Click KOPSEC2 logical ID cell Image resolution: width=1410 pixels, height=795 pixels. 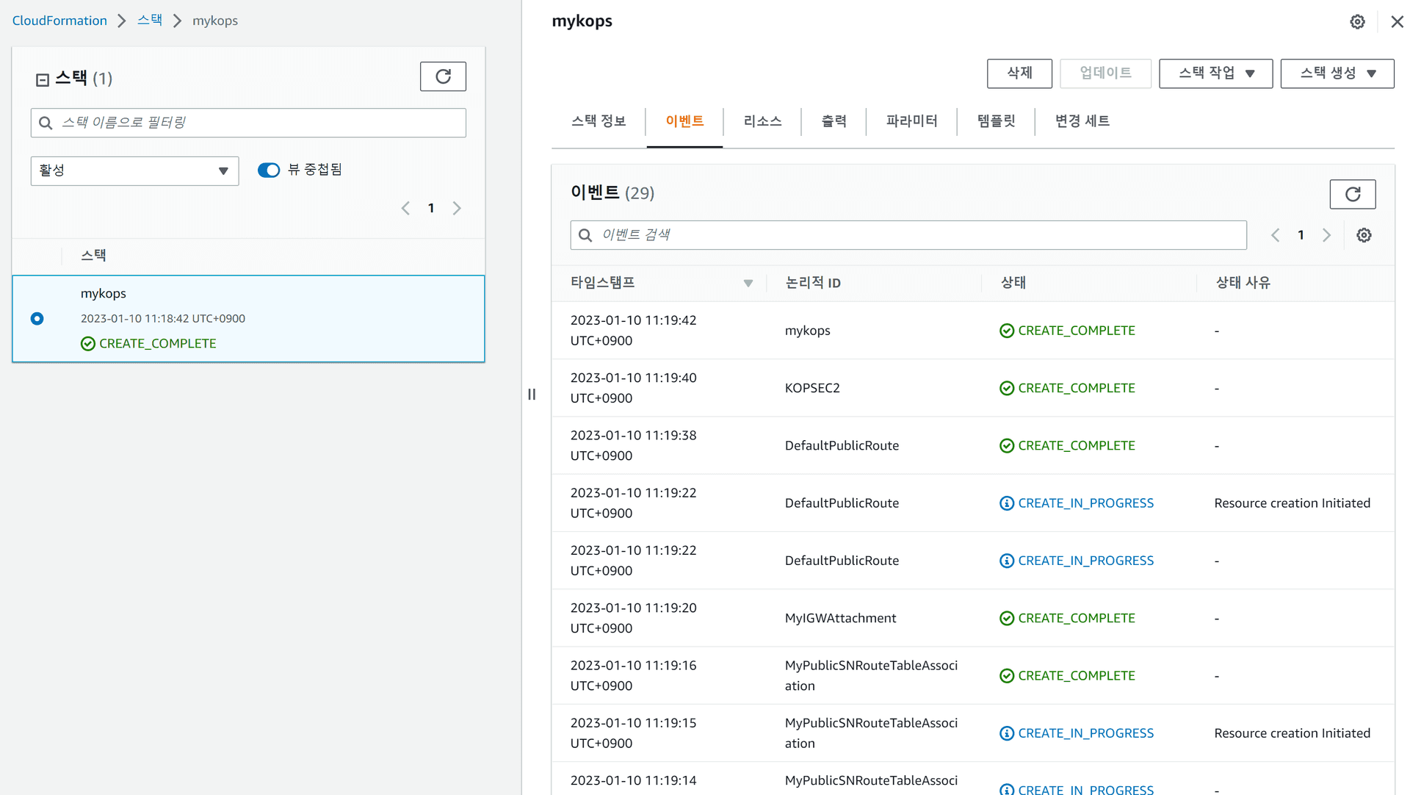[x=812, y=388]
